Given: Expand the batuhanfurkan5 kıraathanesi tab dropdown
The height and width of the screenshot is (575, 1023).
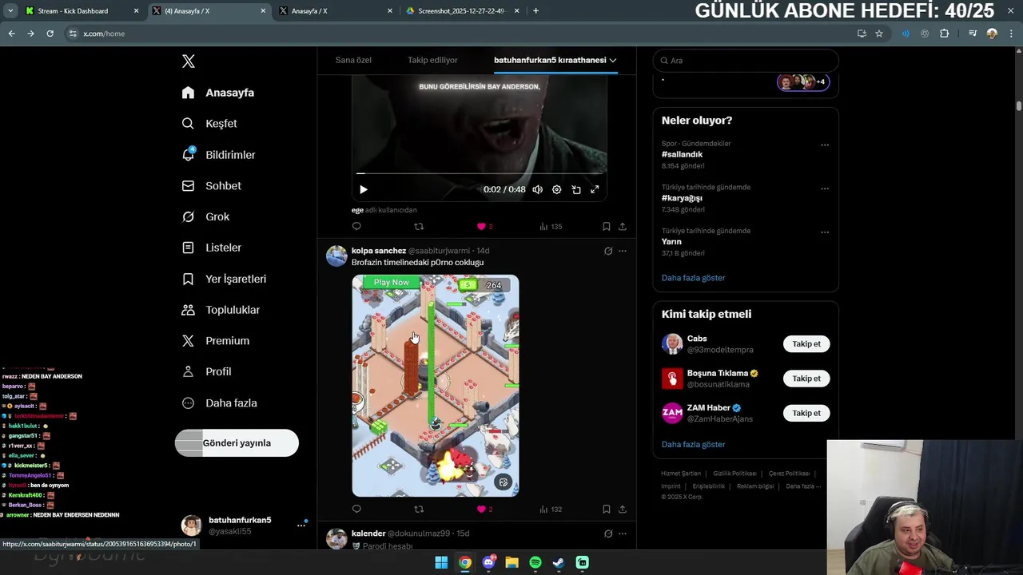Looking at the screenshot, I should pyautogui.click(x=613, y=60).
